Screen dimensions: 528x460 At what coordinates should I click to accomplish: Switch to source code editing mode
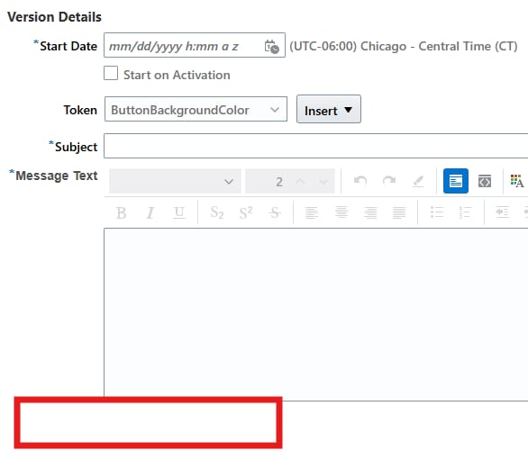(485, 182)
